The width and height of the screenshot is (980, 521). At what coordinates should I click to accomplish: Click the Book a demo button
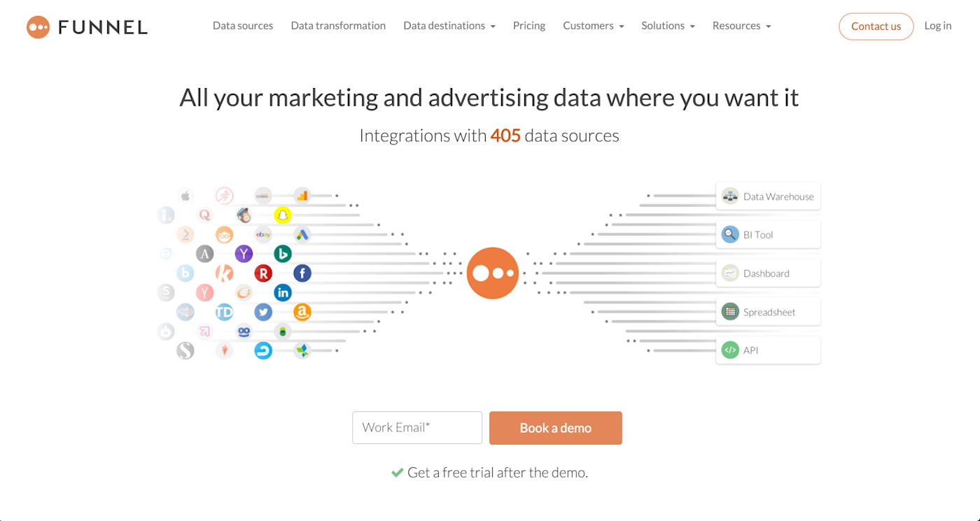tap(555, 427)
